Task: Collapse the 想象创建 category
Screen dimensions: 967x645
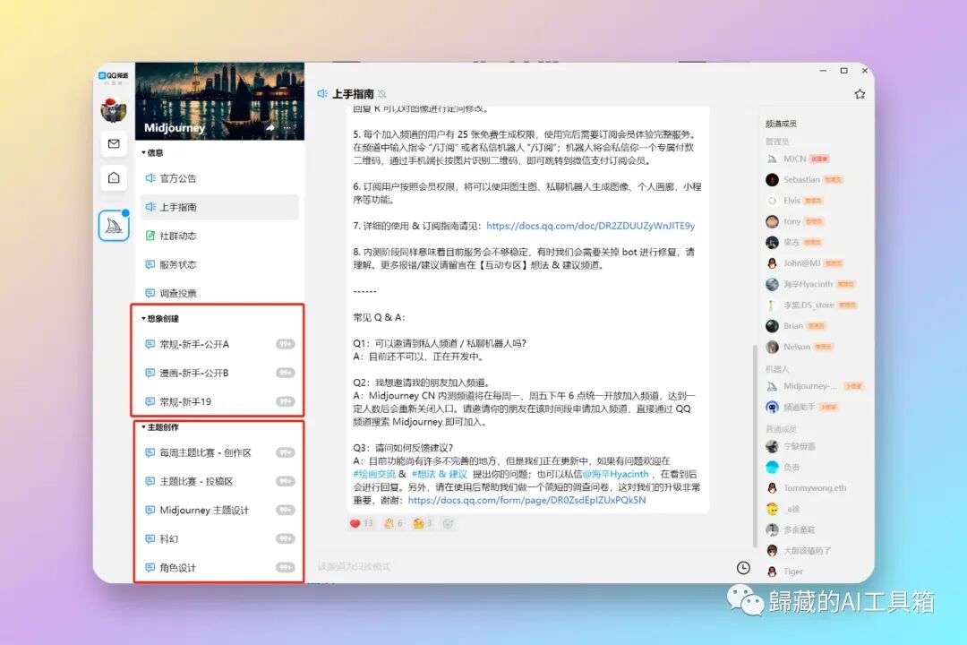Action: click(160, 319)
